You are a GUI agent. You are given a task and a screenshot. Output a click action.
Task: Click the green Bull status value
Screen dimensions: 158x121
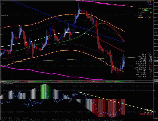point(151,12)
